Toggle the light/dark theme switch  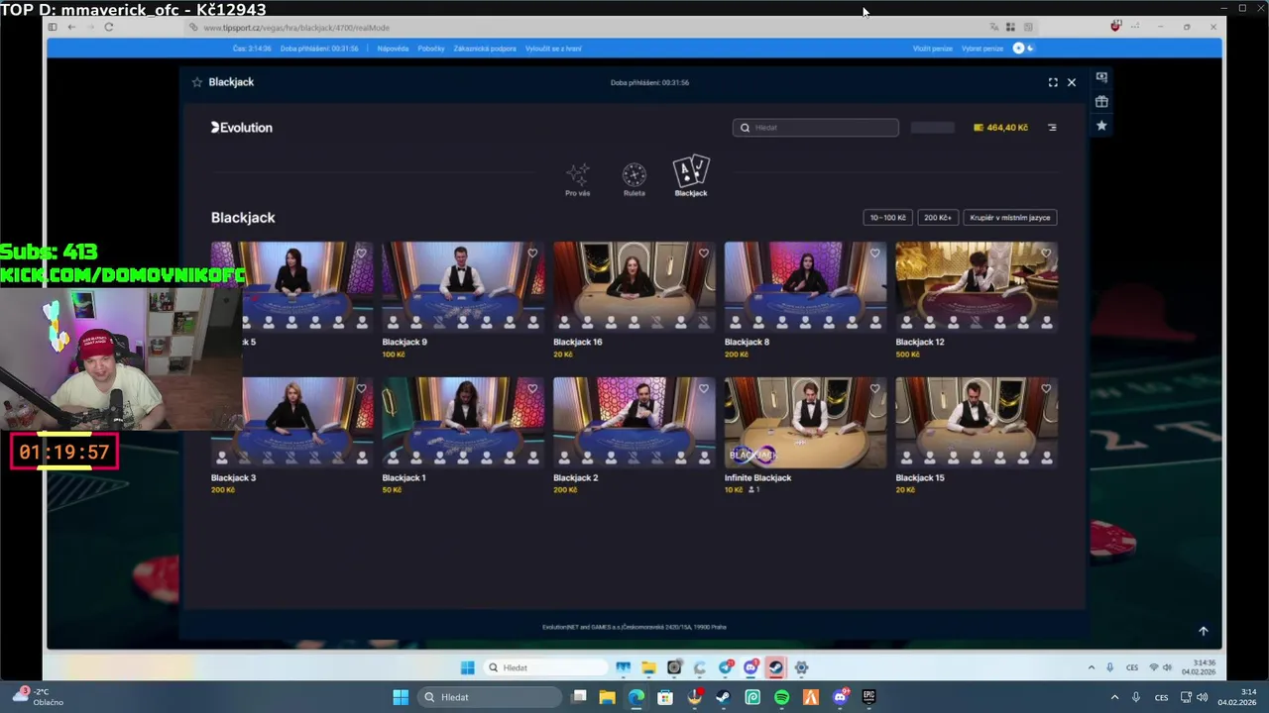coord(1023,49)
